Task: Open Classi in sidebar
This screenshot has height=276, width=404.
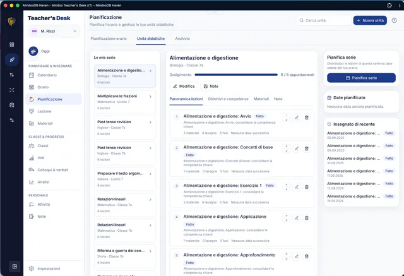Action: (53, 146)
